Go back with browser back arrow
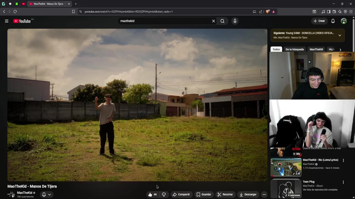The width and height of the screenshot is (355, 199). 4,12
